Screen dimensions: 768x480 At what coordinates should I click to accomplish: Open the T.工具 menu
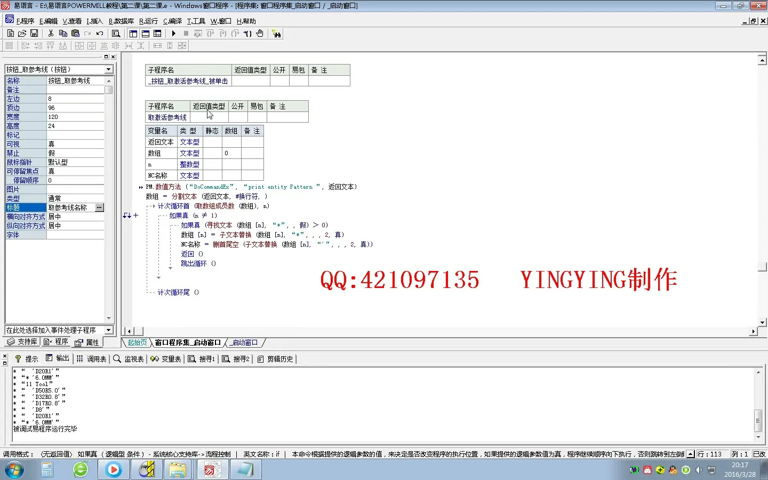click(x=196, y=21)
